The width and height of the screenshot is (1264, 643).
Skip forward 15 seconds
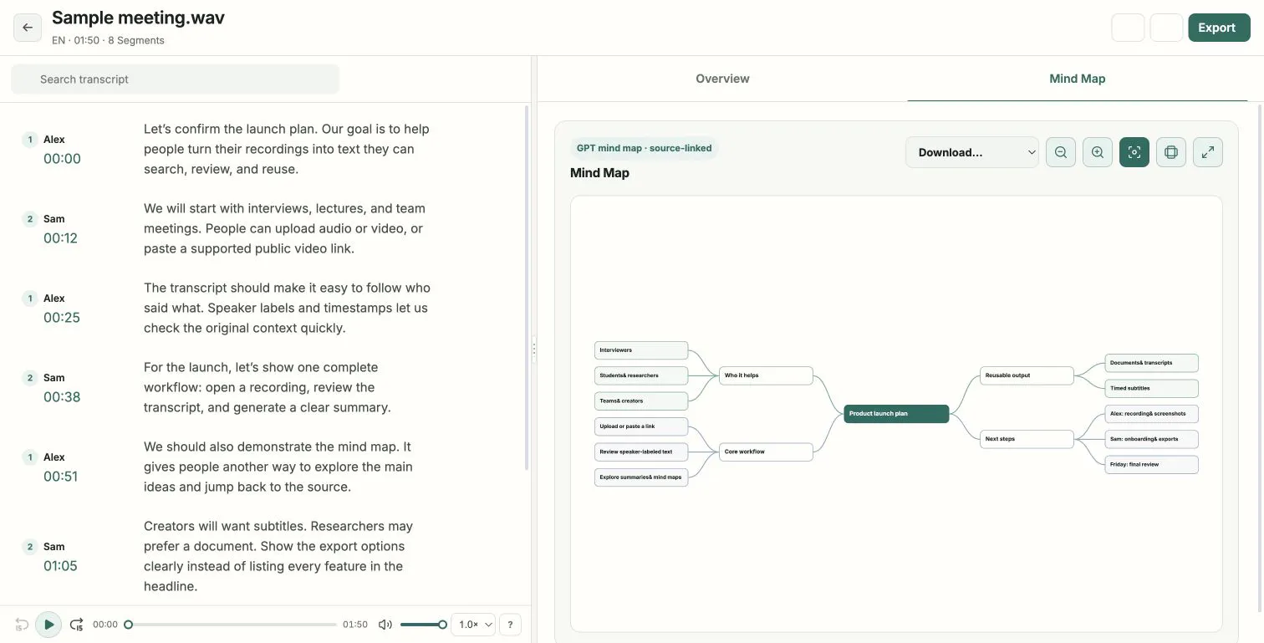coord(76,625)
